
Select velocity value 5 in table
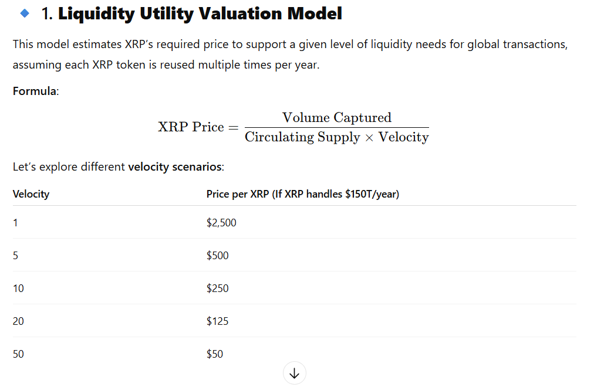pos(16,256)
